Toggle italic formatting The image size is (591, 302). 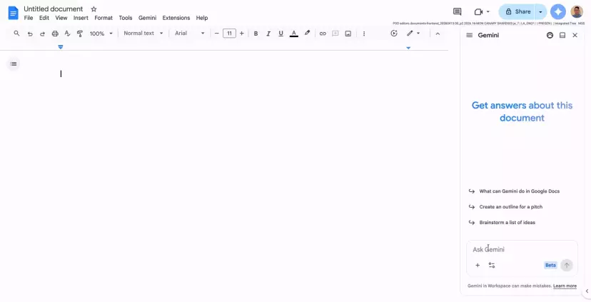[x=268, y=34]
